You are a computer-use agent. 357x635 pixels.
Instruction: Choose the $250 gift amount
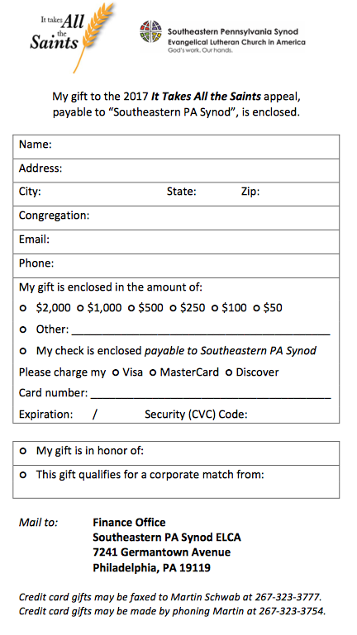pyautogui.click(x=173, y=309)
